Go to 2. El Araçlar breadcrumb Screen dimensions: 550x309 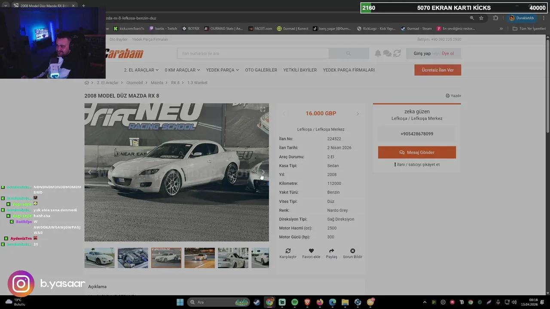[107, 82]
